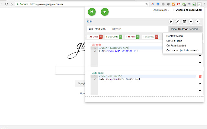Select On Click Icon injection option
This screenshot has height=129, width=207.
(175, 41)
